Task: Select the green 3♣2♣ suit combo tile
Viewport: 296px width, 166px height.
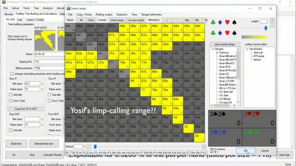Action: tap(259, 137)
